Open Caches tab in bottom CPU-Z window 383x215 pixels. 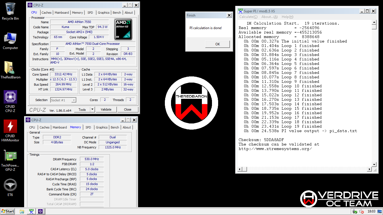click(45, 127)
